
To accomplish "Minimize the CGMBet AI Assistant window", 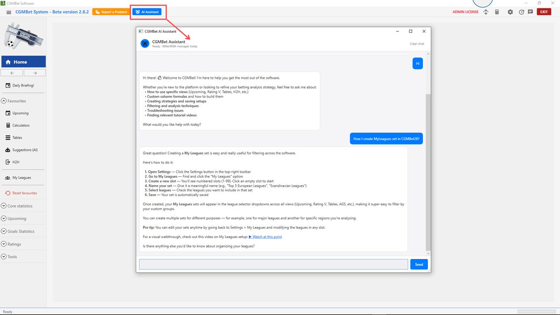I will point(397,31).
